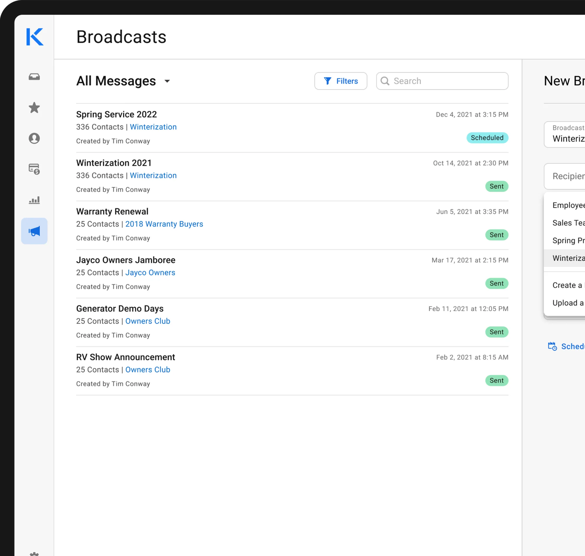
Task: Click the funnel icon on the Filters button
Action: click(327, 81)
